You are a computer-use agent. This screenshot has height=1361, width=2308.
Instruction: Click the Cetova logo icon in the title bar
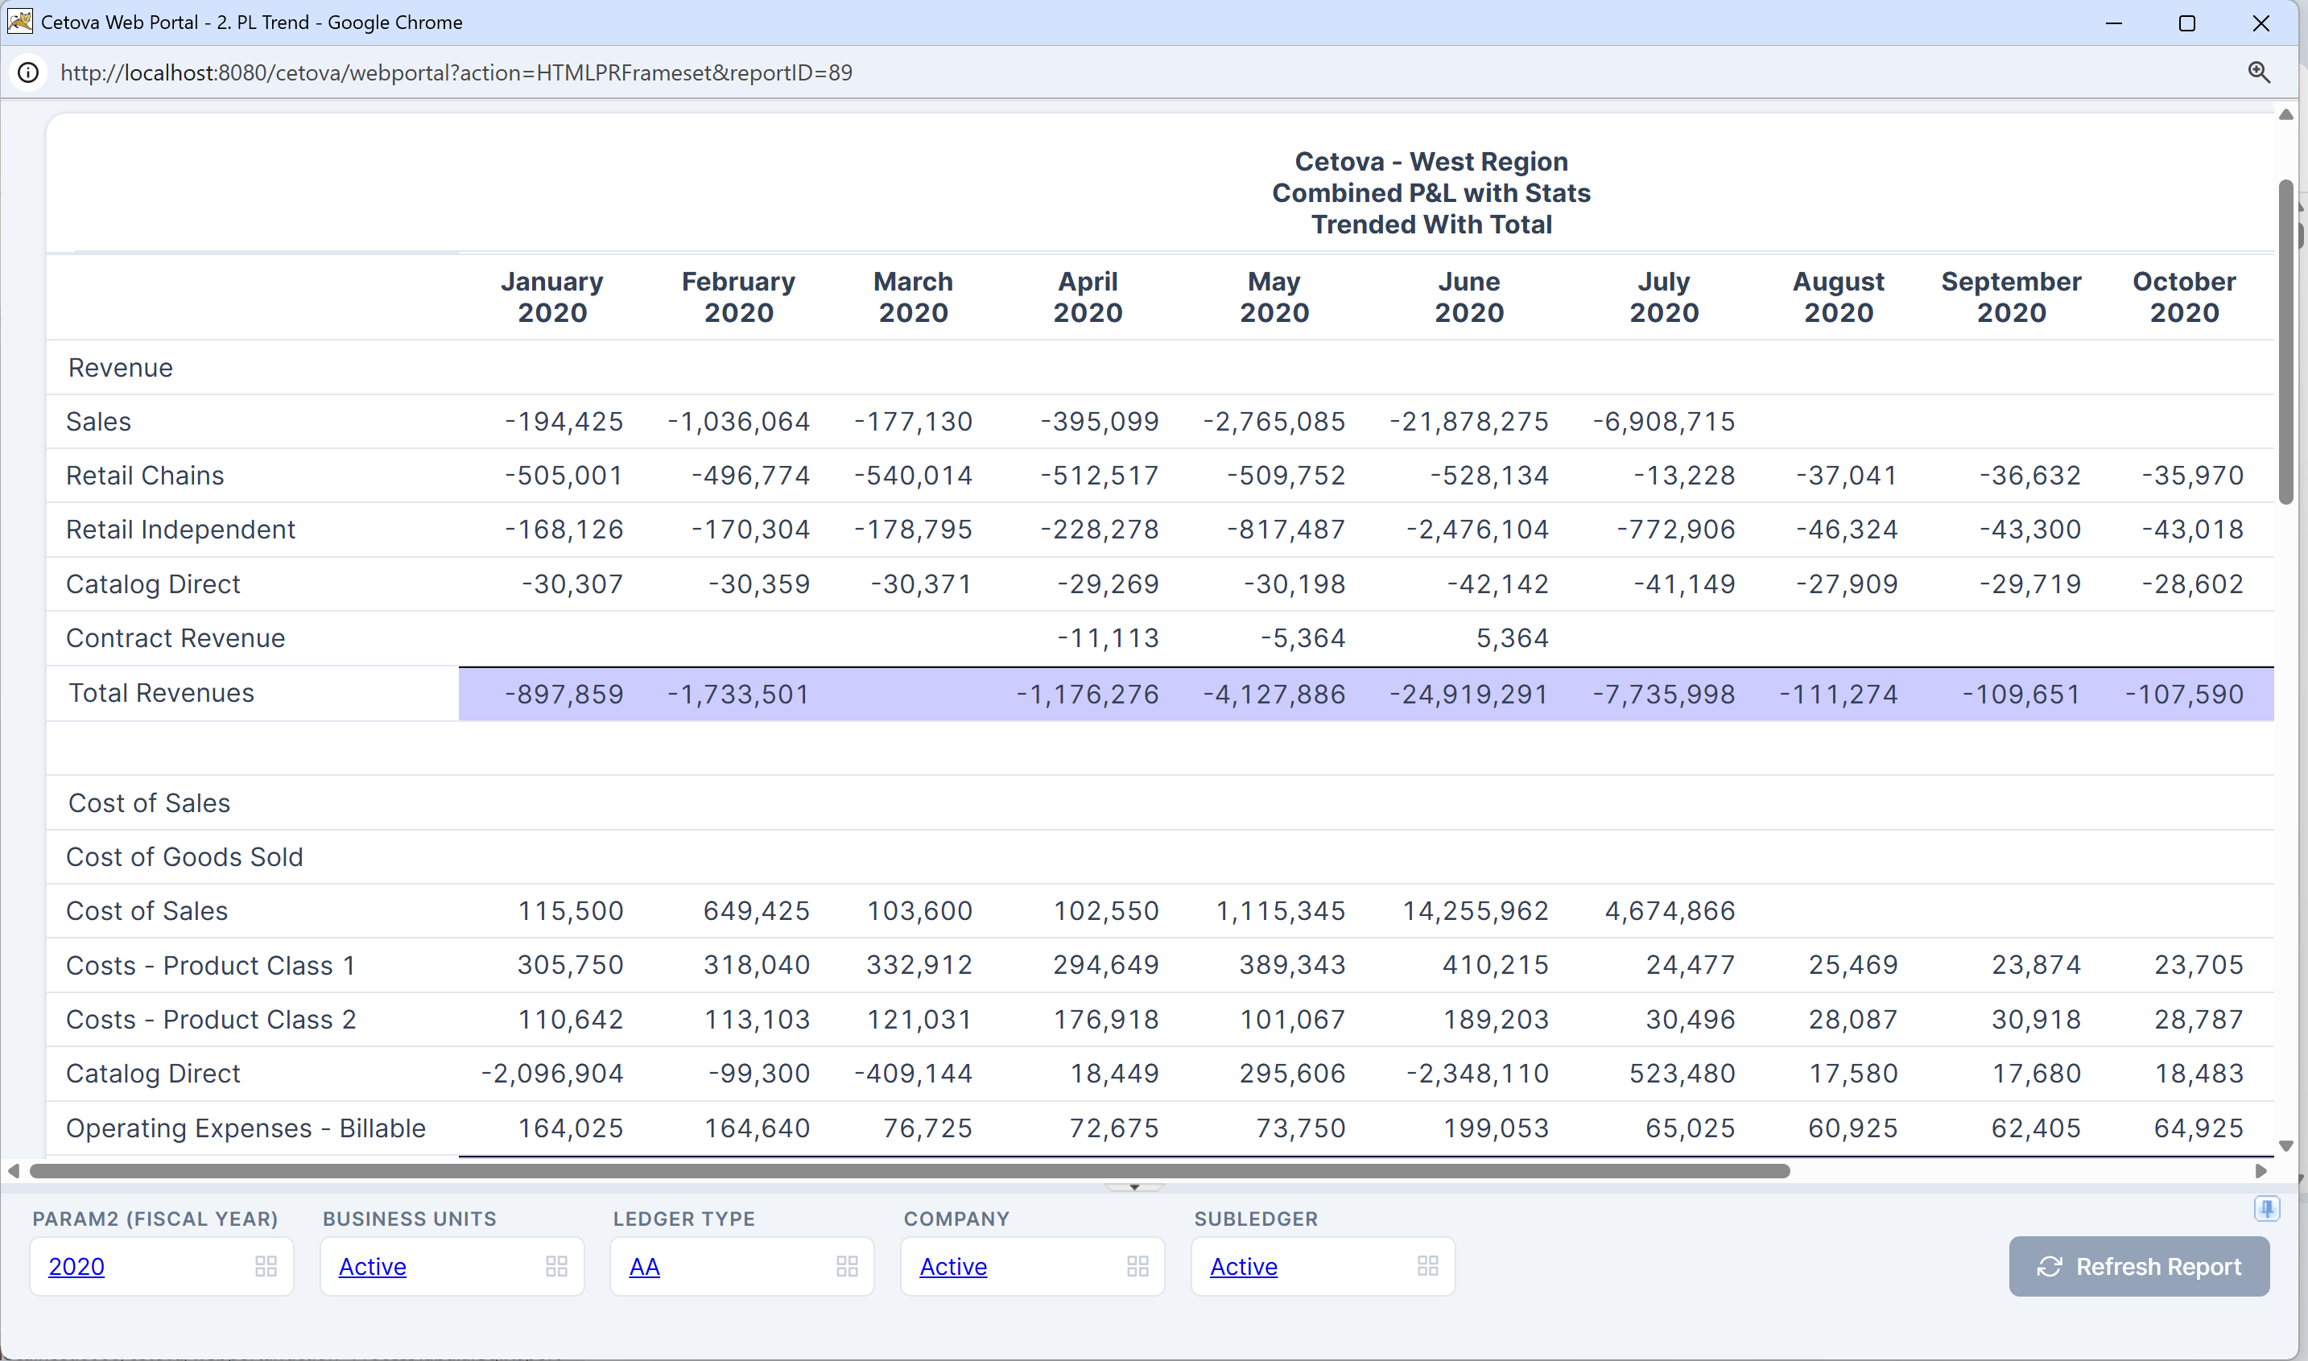20,22
